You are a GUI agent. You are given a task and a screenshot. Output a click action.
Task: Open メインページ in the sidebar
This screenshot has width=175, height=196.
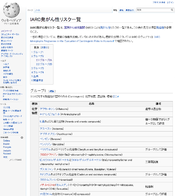tap(6, 31)
